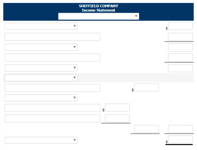Expand the third row dropdown

click(x=41, y=47)
